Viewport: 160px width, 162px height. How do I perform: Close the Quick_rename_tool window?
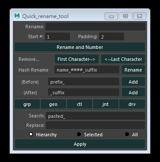[139, 16]
